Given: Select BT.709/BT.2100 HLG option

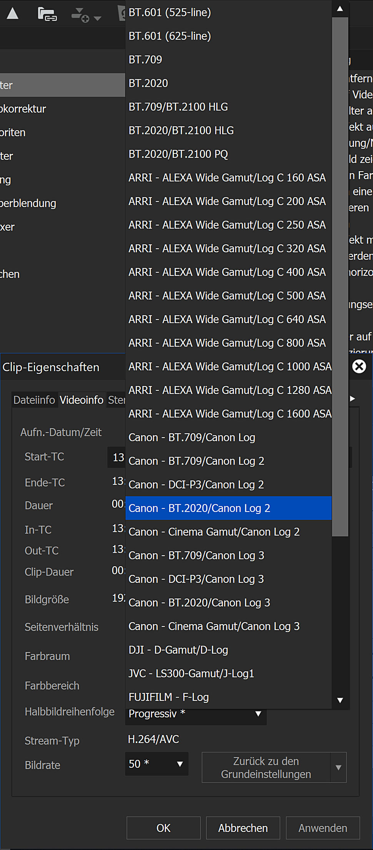Looking at the screenshot, I should 228,107.
